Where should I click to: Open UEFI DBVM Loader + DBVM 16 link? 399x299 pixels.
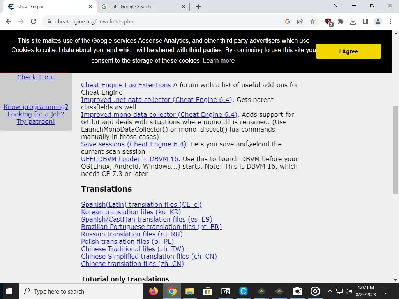129,159
